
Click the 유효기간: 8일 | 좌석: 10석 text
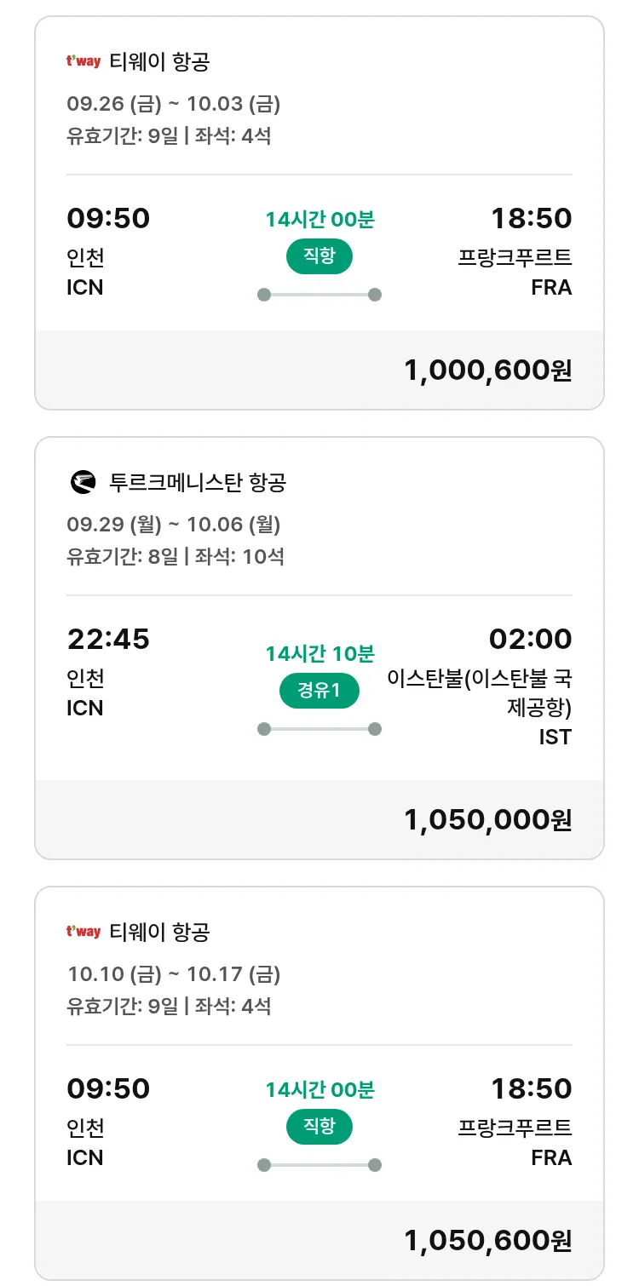click(x=176, y=557)
